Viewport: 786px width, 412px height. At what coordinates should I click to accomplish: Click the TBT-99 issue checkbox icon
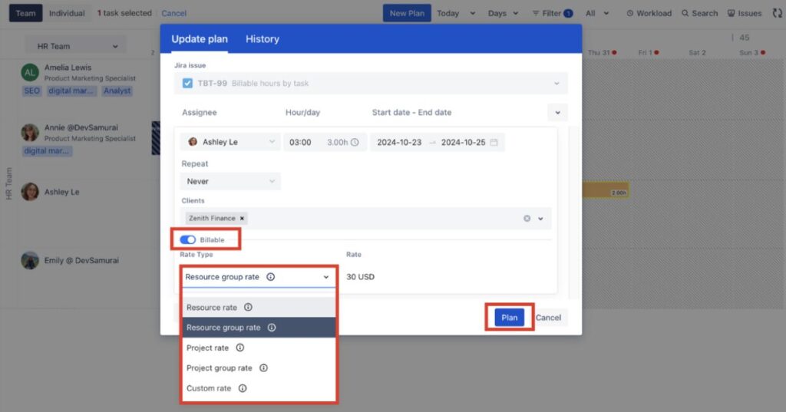click(x=187, y=83)
